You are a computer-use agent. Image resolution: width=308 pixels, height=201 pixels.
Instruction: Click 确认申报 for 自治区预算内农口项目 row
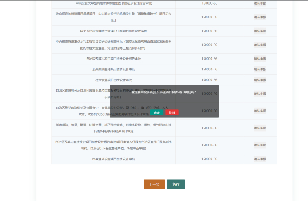tap(260, 59)
